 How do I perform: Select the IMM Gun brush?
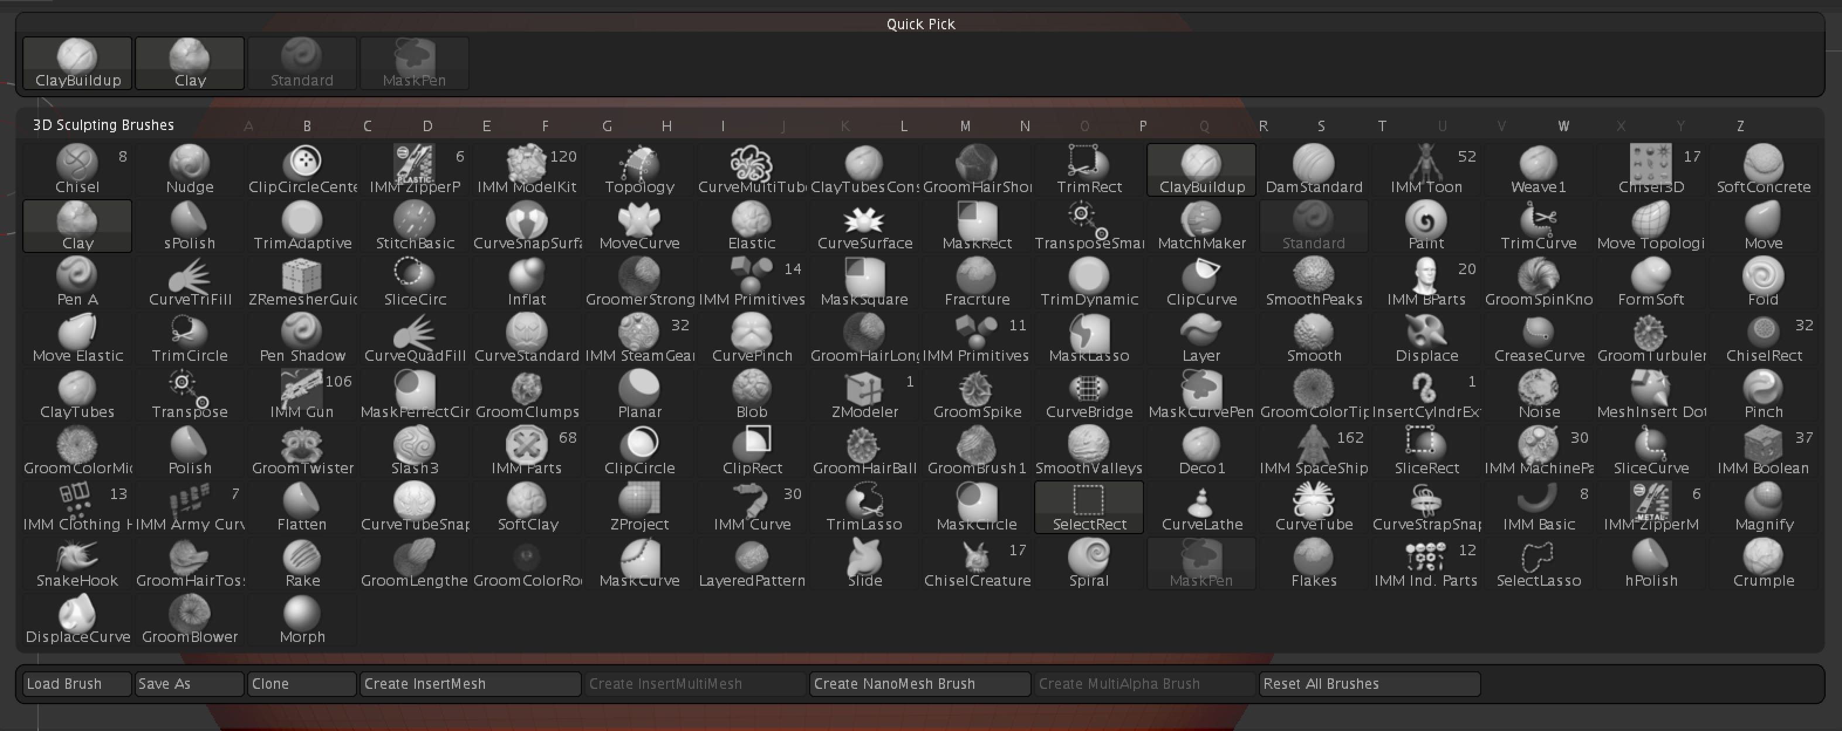[x=303, y=395]
